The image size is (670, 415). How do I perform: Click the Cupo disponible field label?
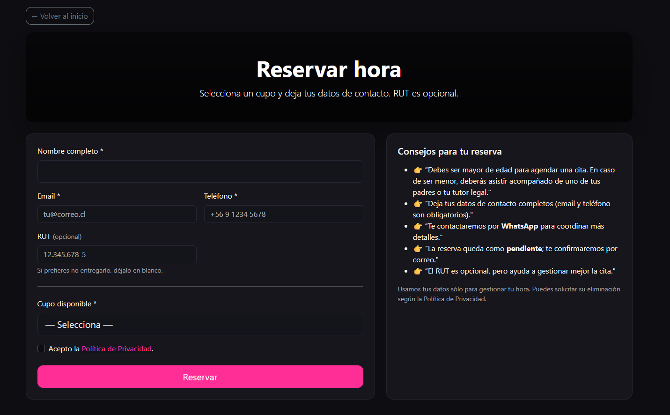pyautogui.click(x=64, y=304)
